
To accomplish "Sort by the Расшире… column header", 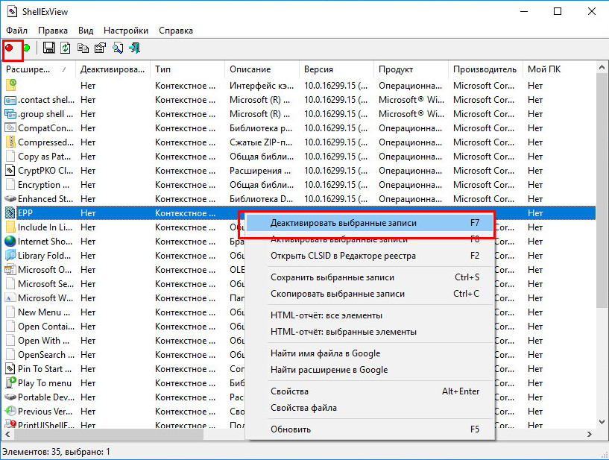I will pyautogui.click(x=38, y=69).
